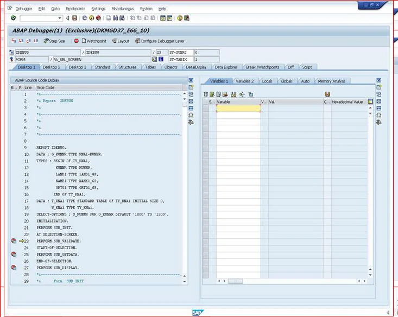
Task: Switch to the Tables tab
Action: (150, 67)
